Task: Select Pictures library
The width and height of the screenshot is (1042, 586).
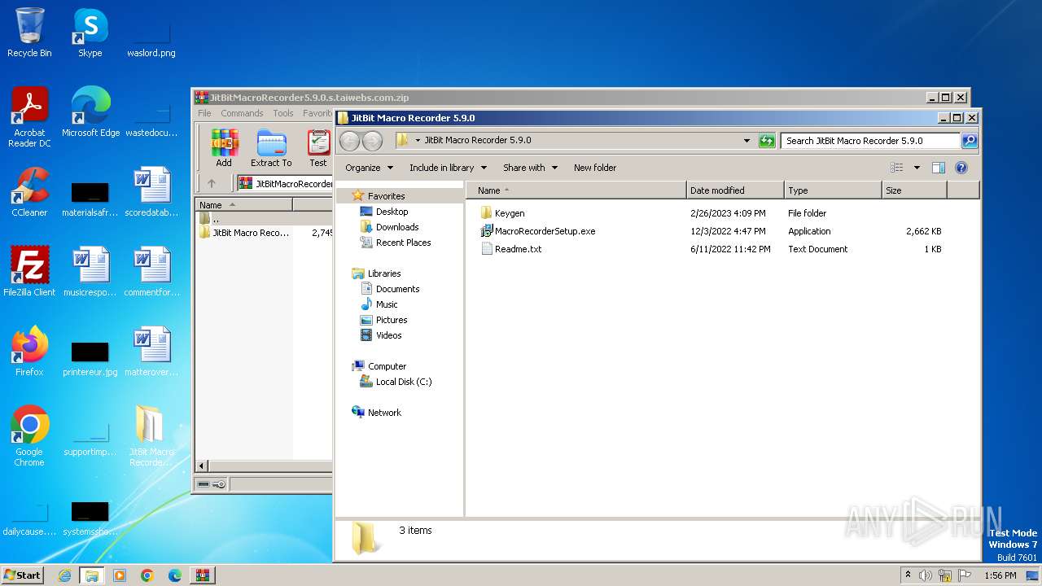Action: click(x=383, y=320)
